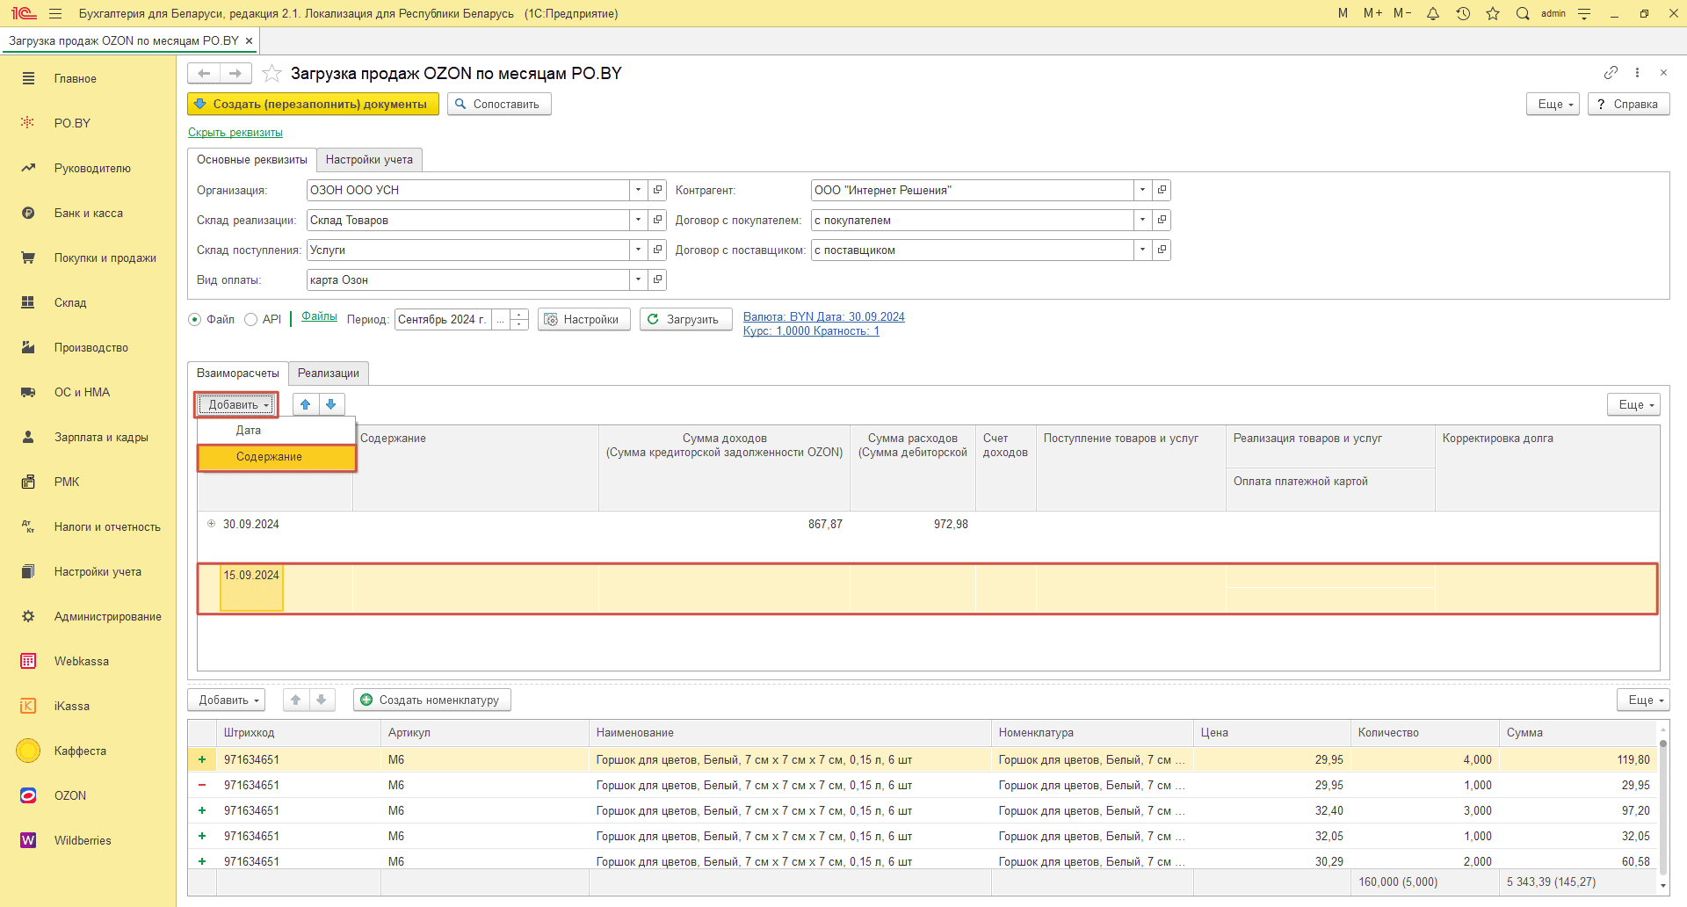1687x907 pixels.
Task: Click Создать (перезаполнить) документы button
Action: point(313,104)
